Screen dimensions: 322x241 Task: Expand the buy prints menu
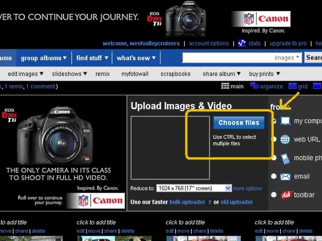pos(264,74)
